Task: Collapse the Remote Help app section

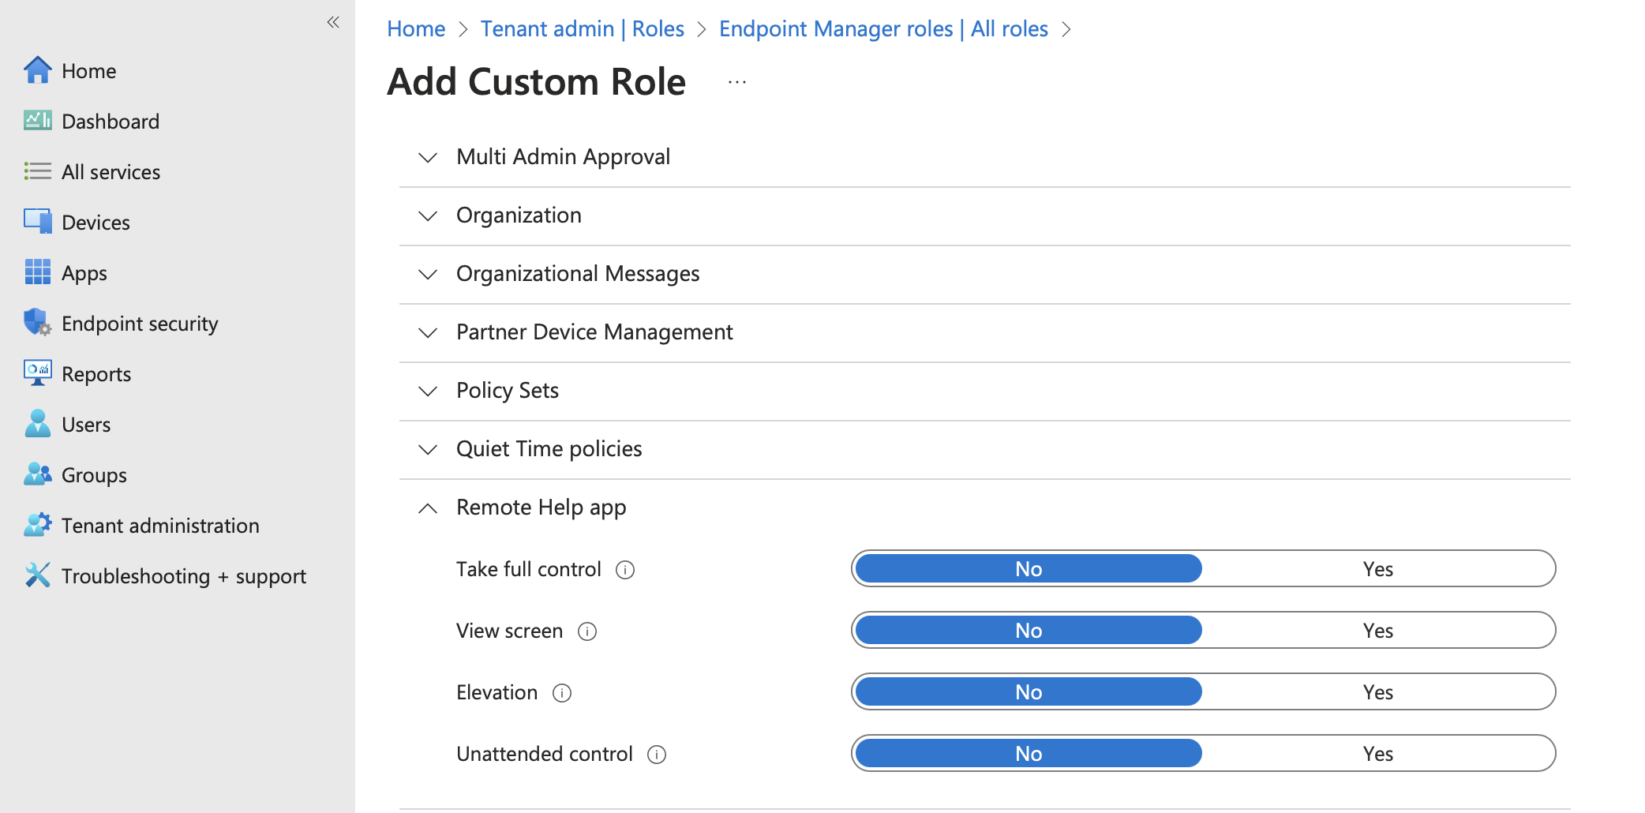Action: click(428, 508)
